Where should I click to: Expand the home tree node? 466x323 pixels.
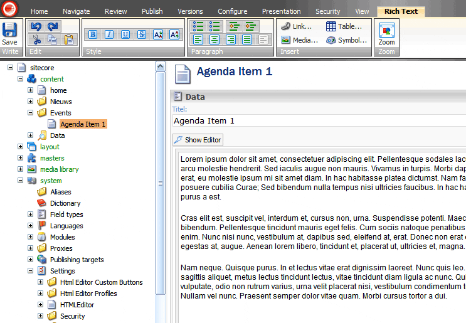(x=30, y=90)
